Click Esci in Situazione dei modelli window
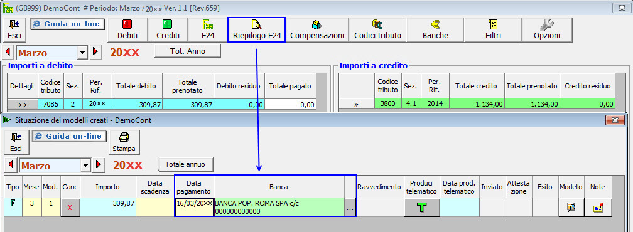This screenshot has height=232, width=633. click(x=16, y=142)
